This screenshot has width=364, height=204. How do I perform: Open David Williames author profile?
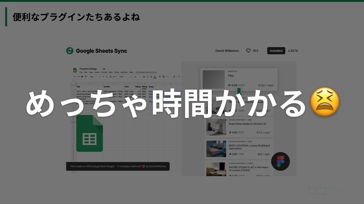coord(227,51)
